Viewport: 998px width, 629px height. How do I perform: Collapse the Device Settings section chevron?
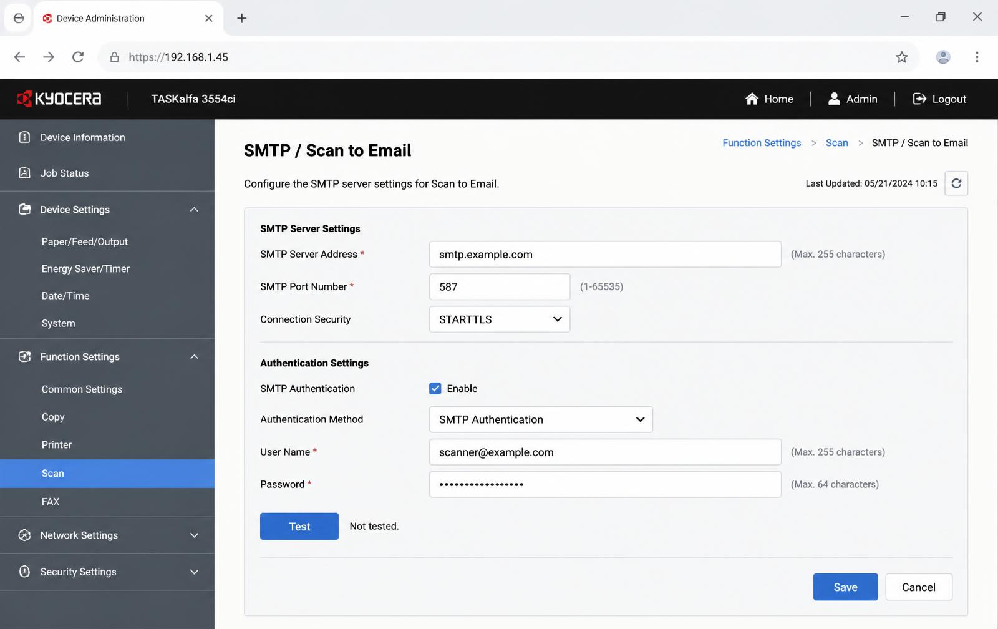194,210
